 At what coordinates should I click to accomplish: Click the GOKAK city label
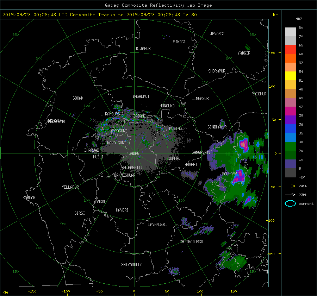click(78, 98)
